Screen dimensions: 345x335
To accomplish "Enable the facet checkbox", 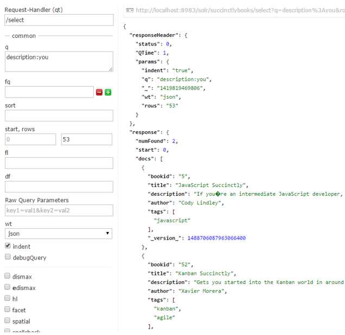I will point(8,310).
